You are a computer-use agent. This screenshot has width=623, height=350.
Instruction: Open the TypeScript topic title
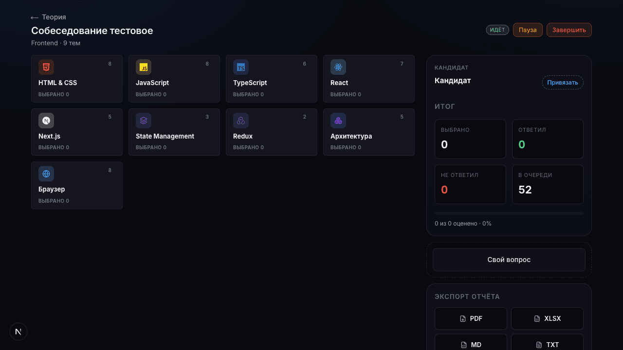tap(250, 83)
